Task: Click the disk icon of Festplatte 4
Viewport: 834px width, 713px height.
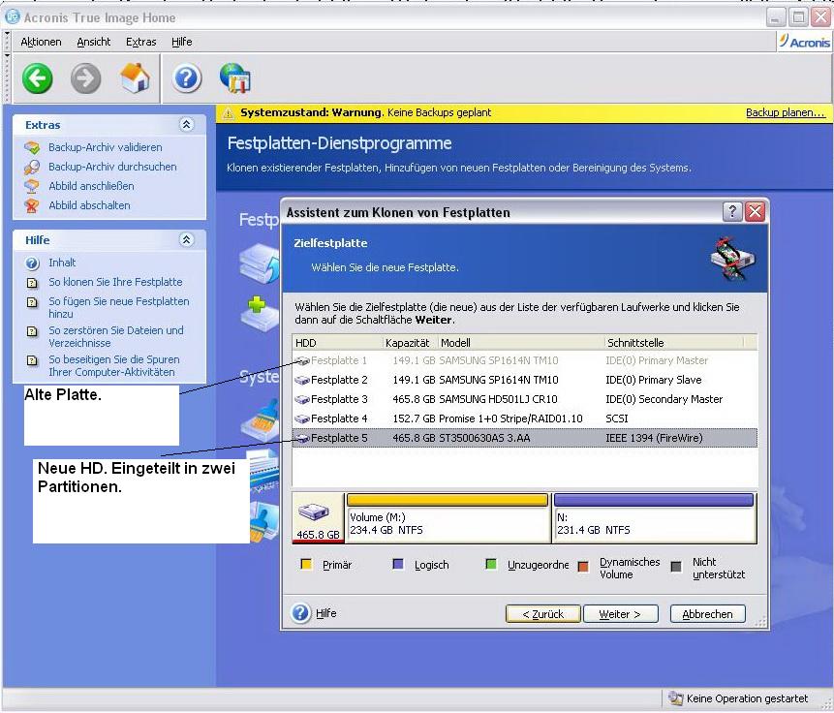Action: point(302,418)
